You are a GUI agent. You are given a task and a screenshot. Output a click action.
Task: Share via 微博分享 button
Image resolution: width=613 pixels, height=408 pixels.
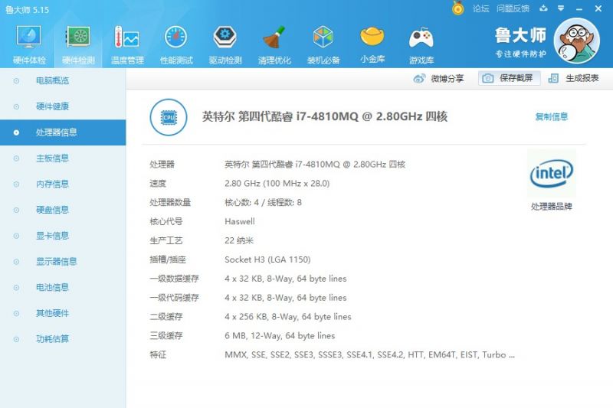[x=438, y=79]
